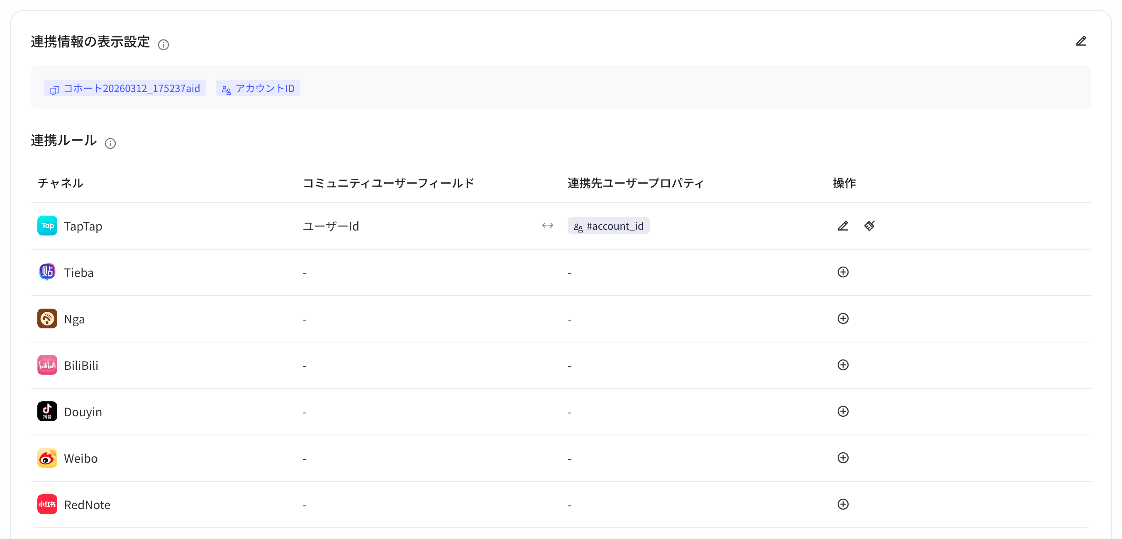Click the TapTap channel name

[83, 226]
